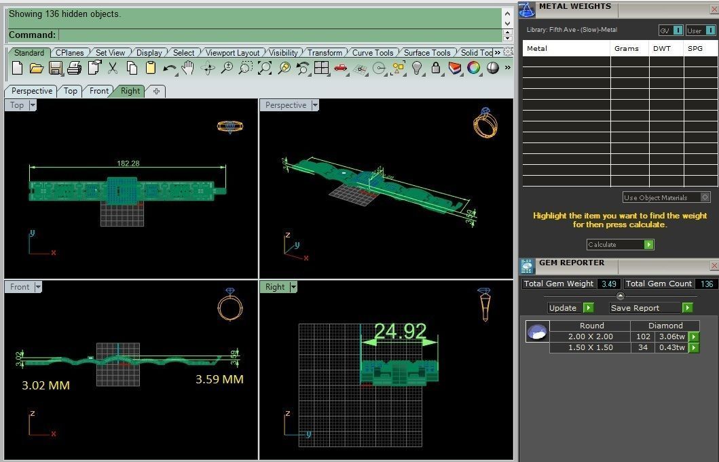Expand the 1.50 X 1.50 gem row arrow

coord(695,348)
